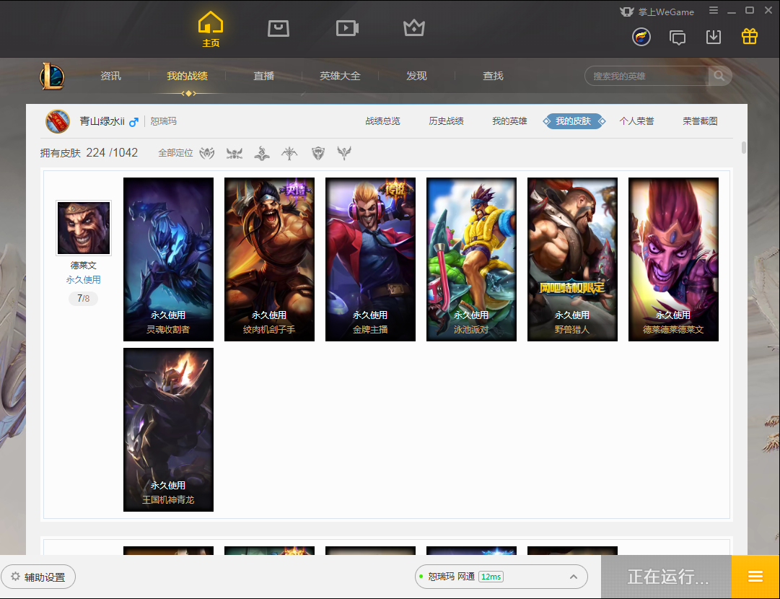Select the 我的皮肤 sub-tab
Viewport: 780px width, 599px height.
(x=574, y=121)
